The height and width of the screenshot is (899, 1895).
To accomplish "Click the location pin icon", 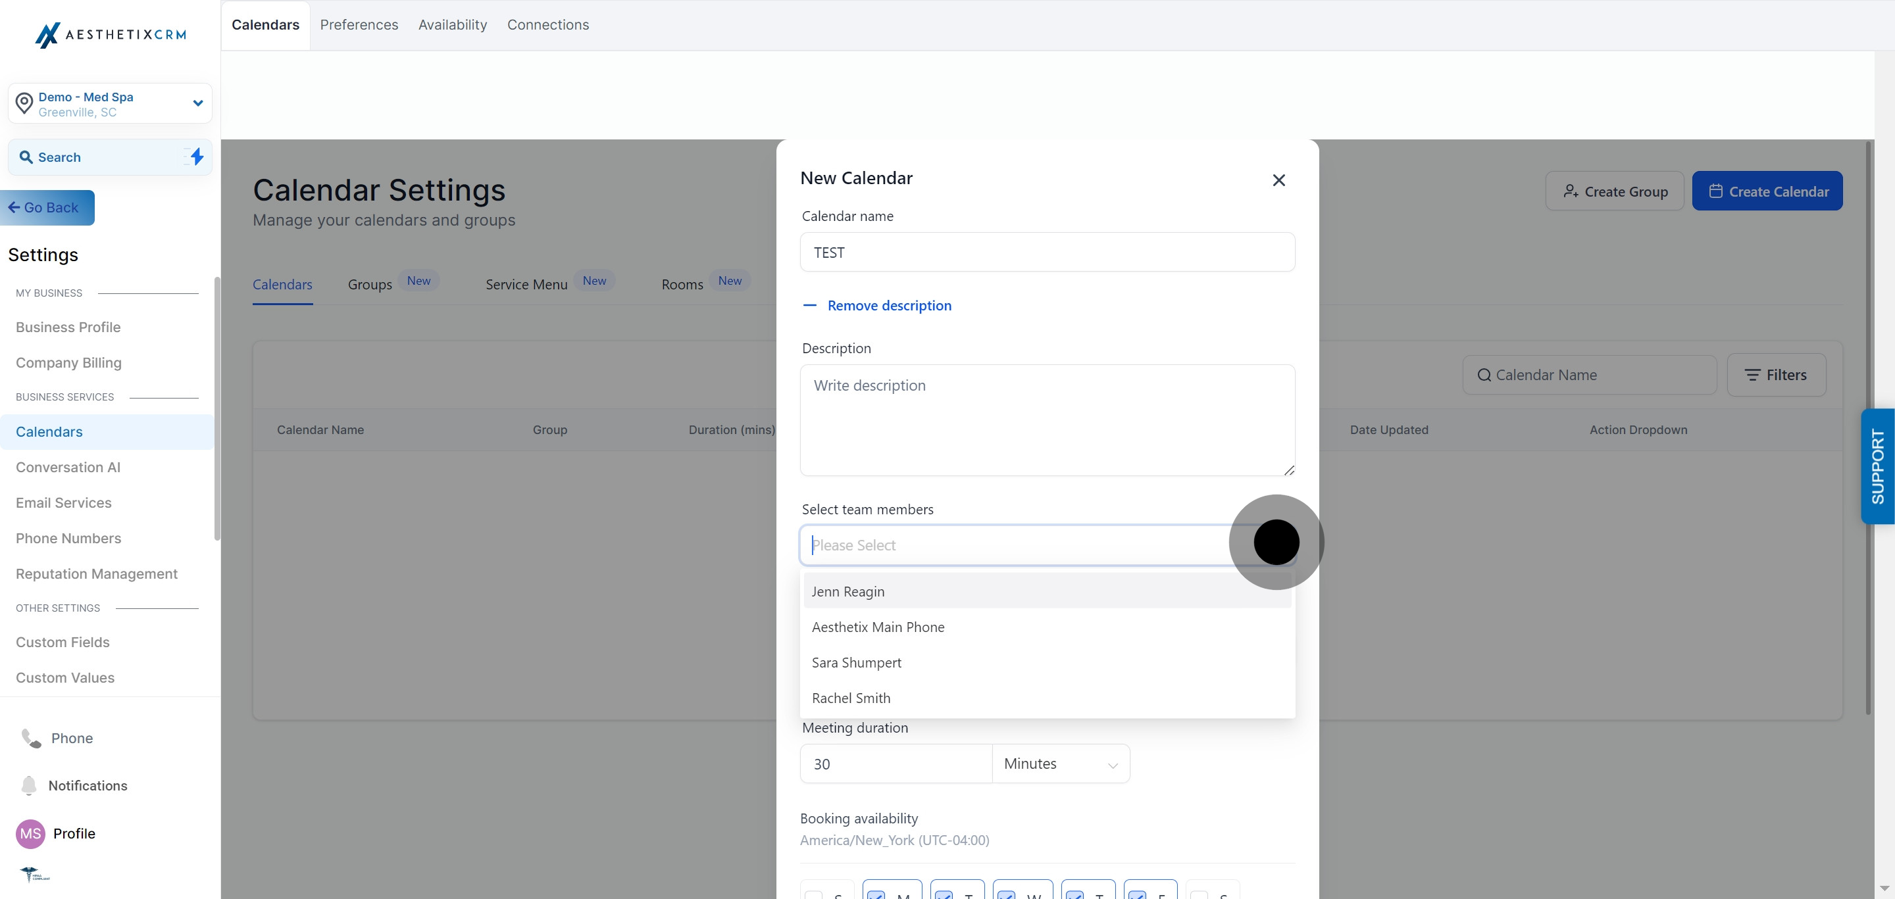I will (x=24, y=104).
